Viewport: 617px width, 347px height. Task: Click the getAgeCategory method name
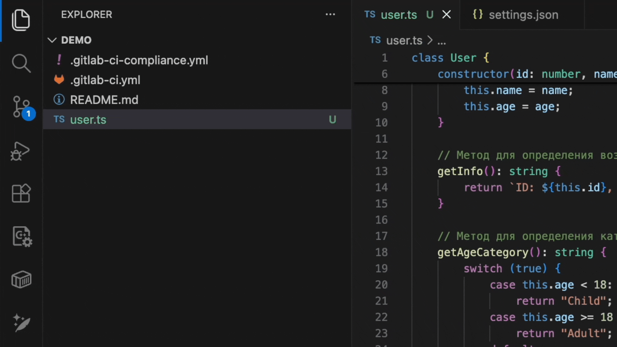pos(483,253)
